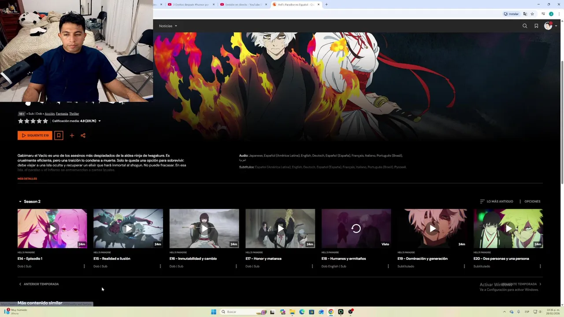Play E15 Realidad e ilusión thumbnail

pyautogui.click(x=128, y=229)
